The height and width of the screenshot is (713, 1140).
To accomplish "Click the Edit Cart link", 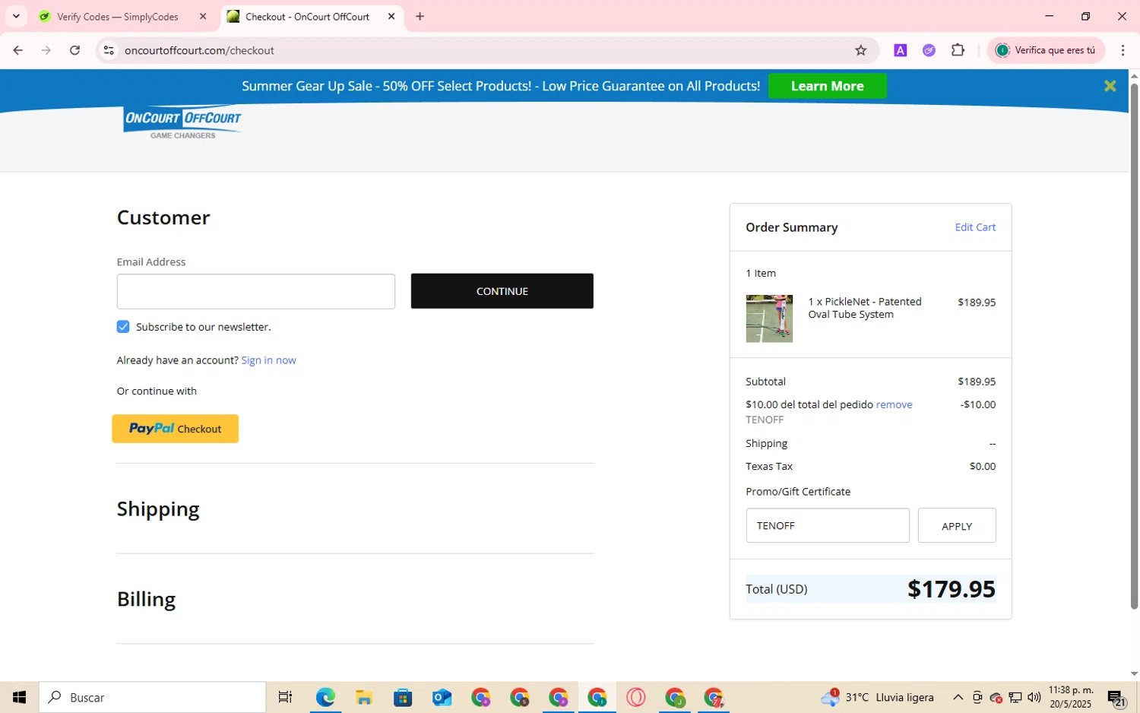I will 975,227.
